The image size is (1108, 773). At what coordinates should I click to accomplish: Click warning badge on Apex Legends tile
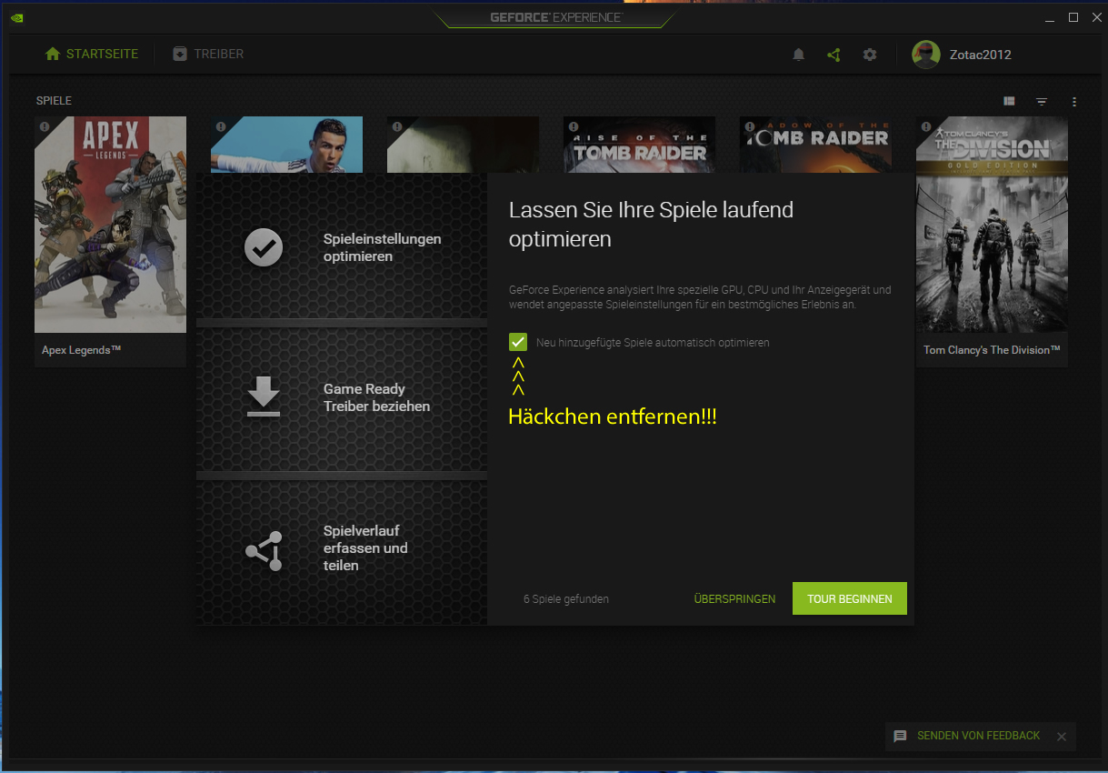[45, 127]
